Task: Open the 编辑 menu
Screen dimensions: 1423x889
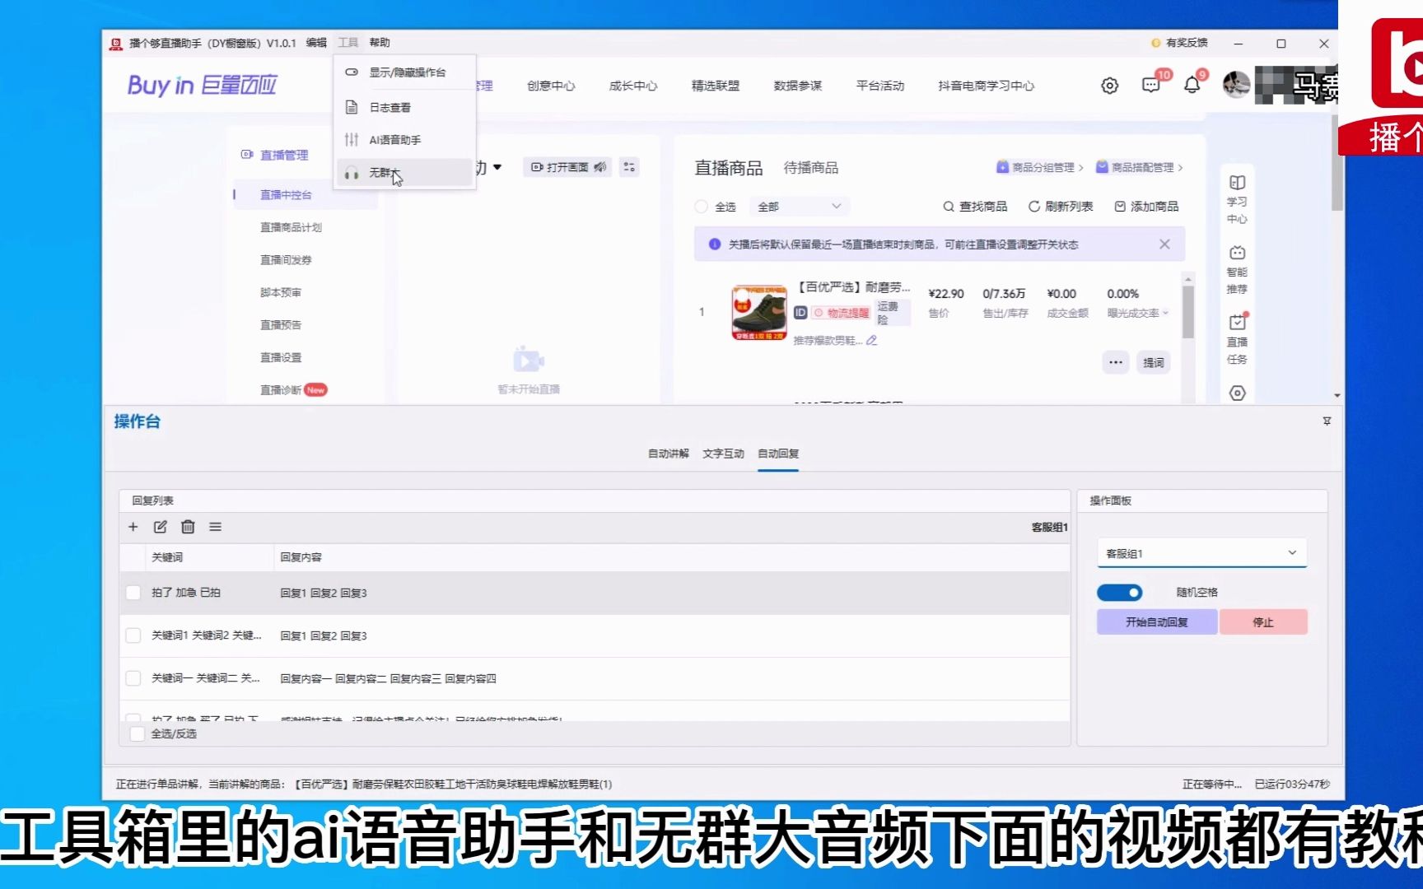Action: [x=316, y=43]
